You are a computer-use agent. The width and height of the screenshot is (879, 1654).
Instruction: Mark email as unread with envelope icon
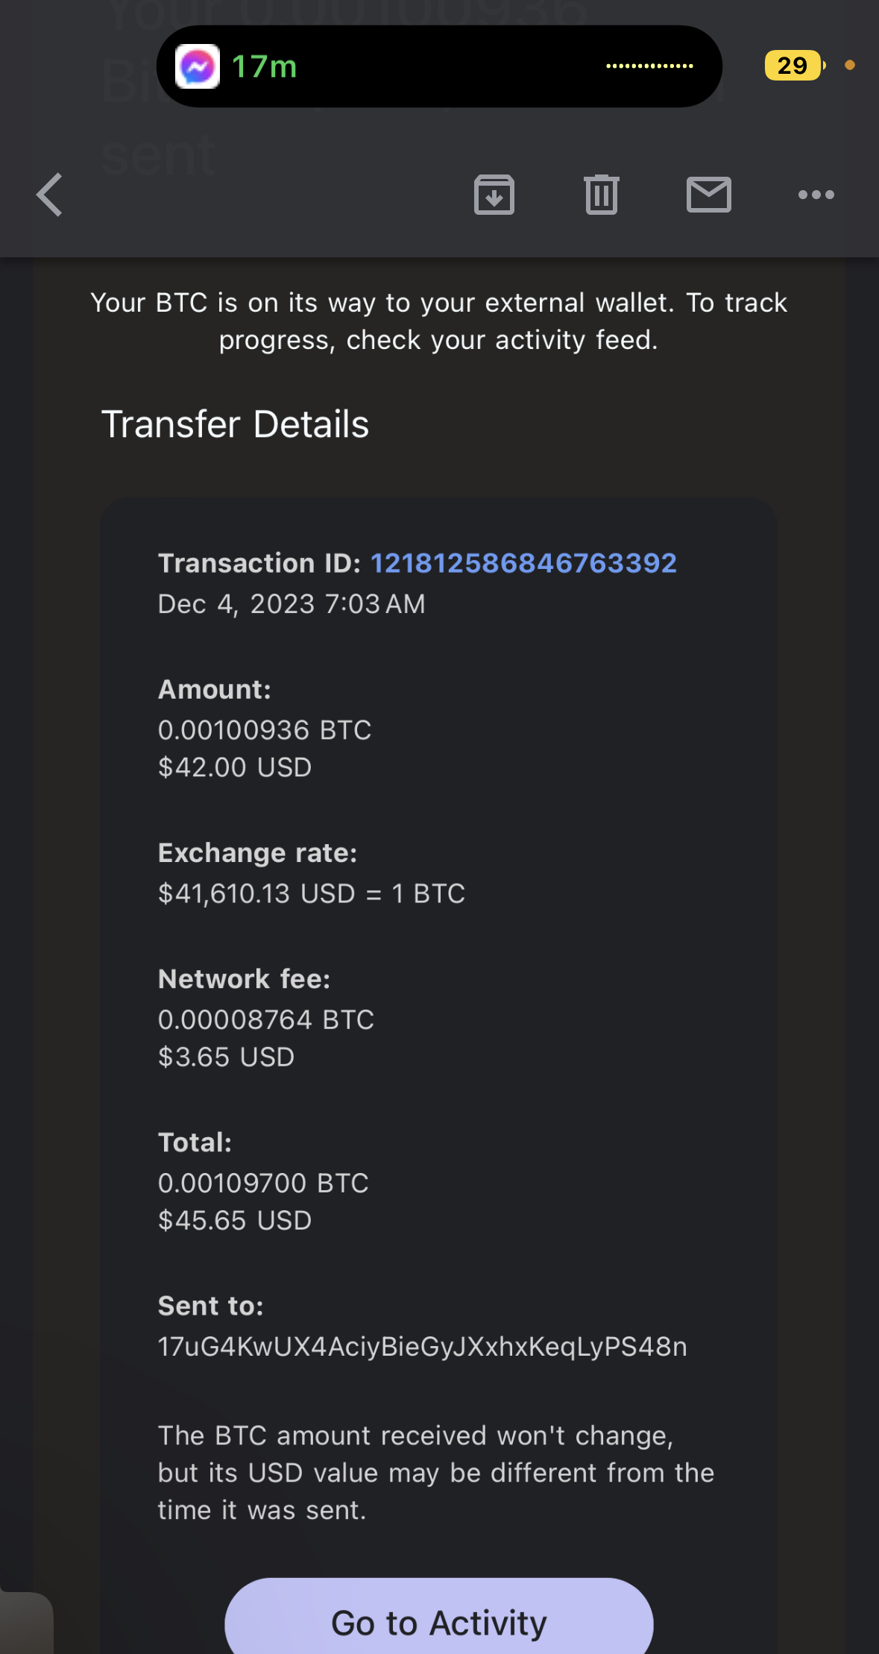(708, 195)
